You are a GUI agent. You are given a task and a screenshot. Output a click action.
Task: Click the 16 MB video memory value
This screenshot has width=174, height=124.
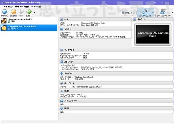tap(86, 54)
